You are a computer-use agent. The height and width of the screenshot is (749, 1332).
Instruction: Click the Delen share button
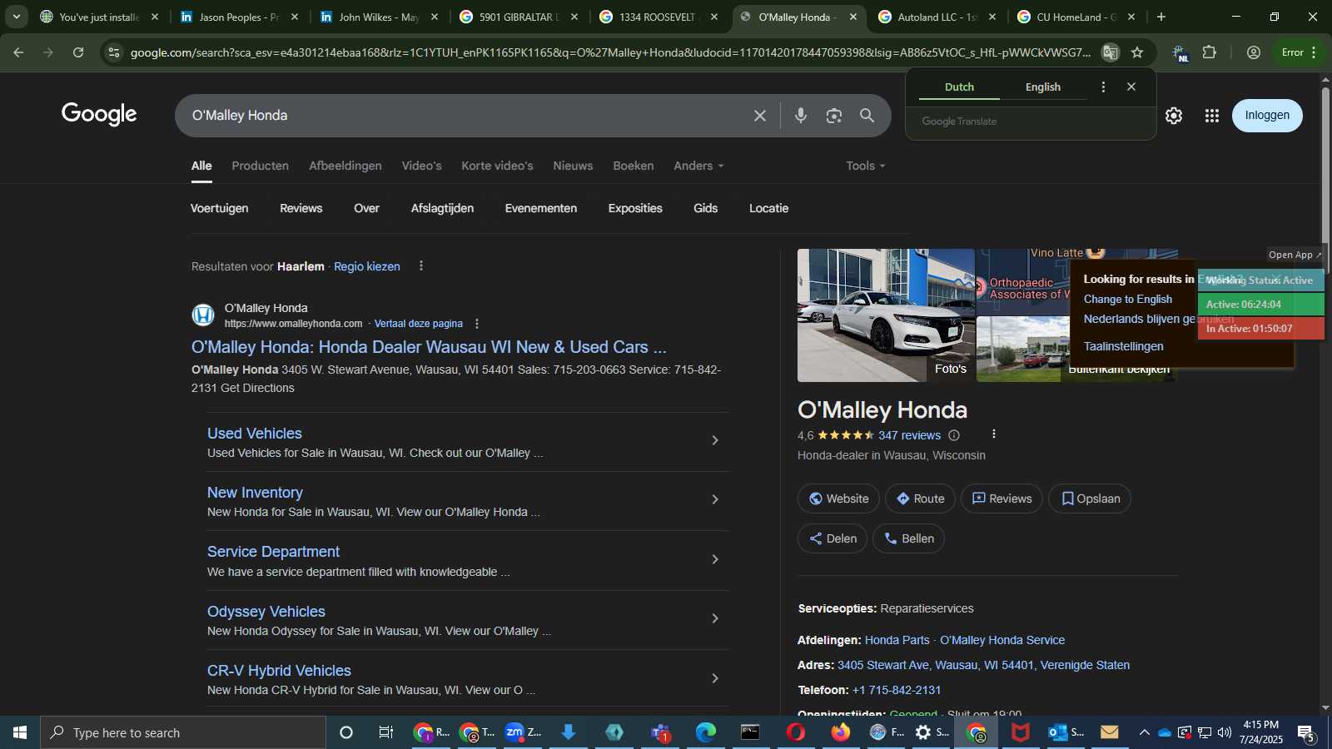click(x=832, y=538)
